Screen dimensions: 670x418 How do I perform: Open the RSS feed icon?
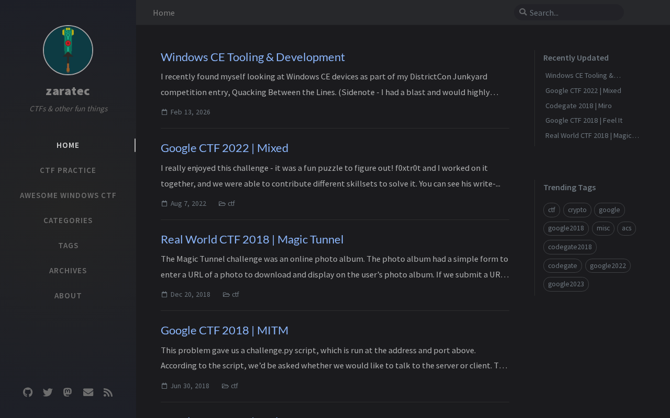coord(108,392)
